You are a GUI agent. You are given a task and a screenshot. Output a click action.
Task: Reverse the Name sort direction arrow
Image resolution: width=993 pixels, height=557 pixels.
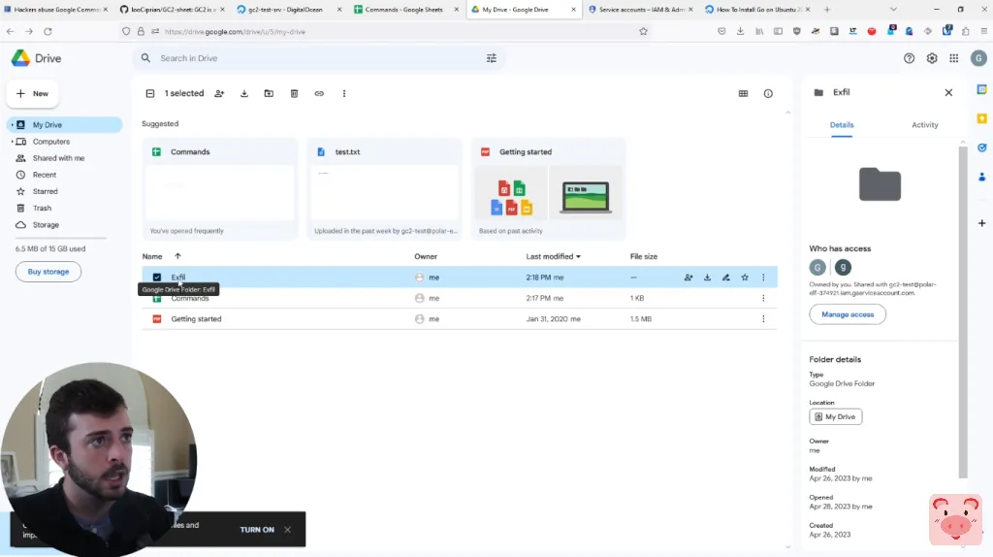(177, 256)
